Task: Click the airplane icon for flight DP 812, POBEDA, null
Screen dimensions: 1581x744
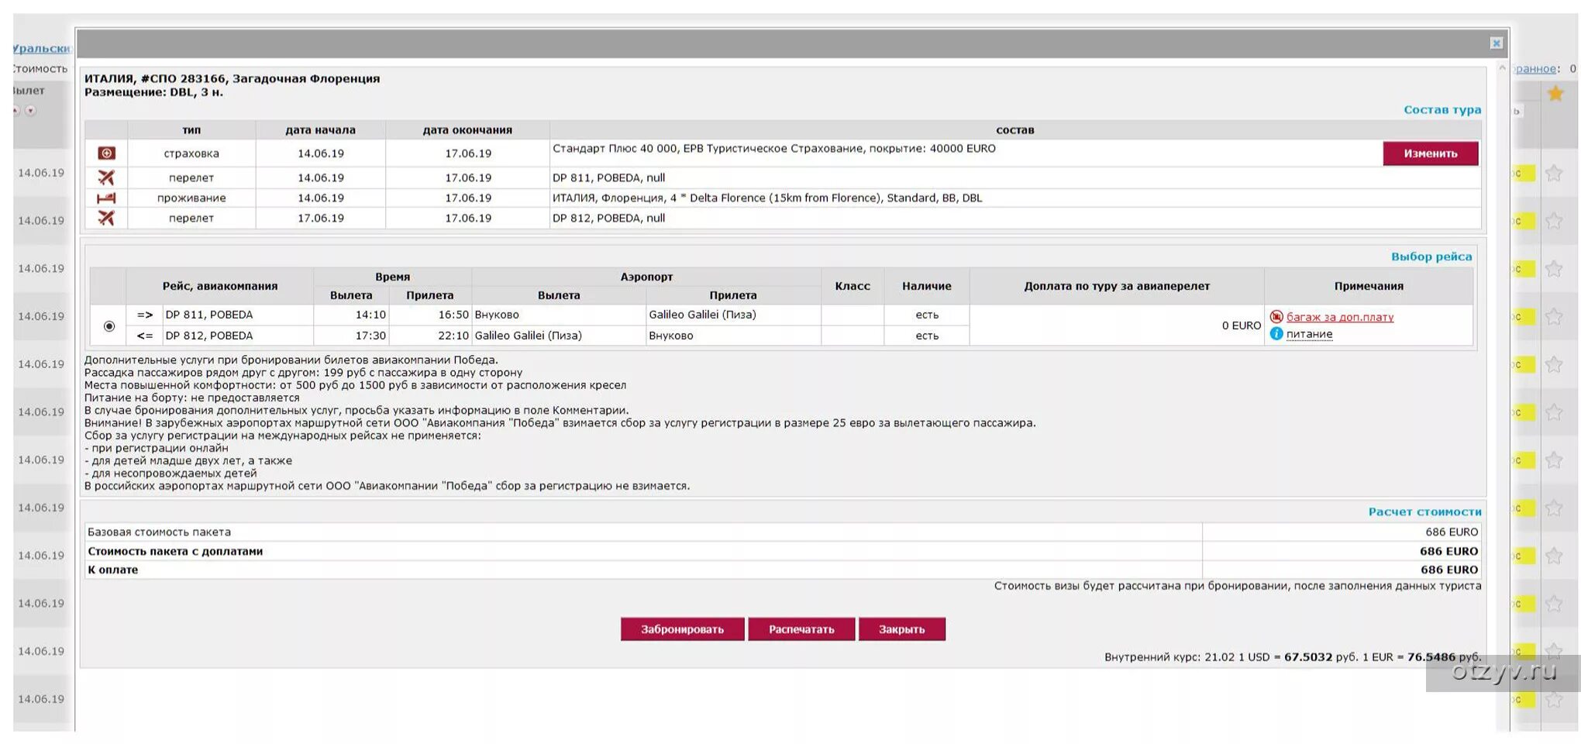Action: click(x=106, y=218)
